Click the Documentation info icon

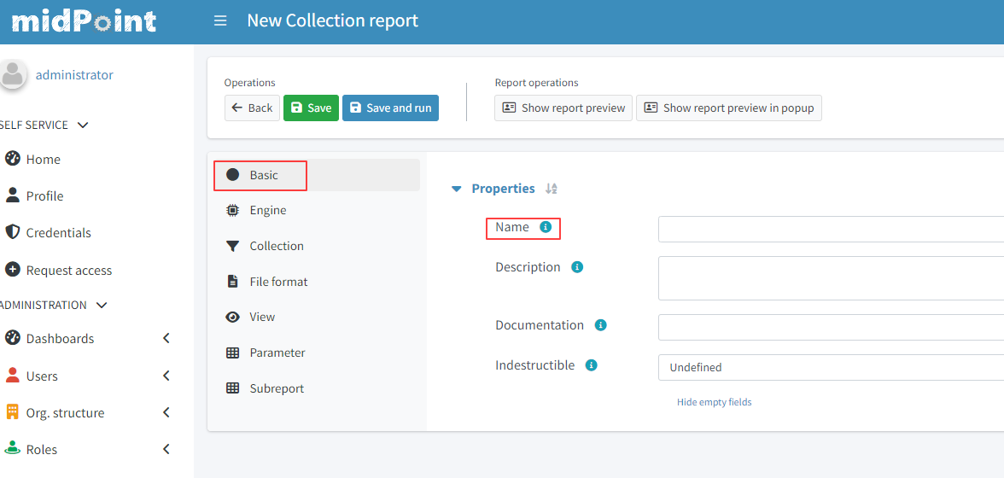click(600, 325)
